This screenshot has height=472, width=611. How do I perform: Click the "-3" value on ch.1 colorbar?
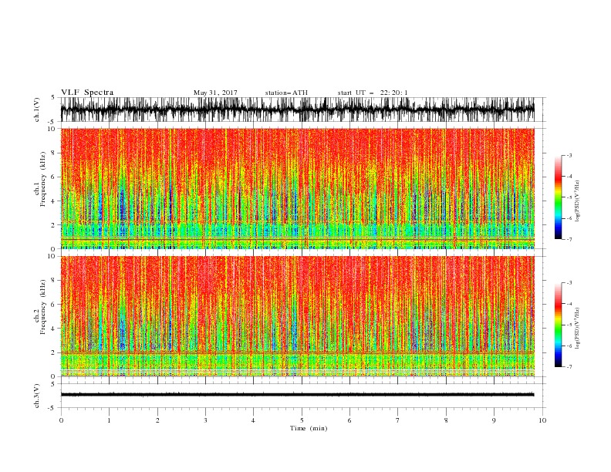click(569, 155)
